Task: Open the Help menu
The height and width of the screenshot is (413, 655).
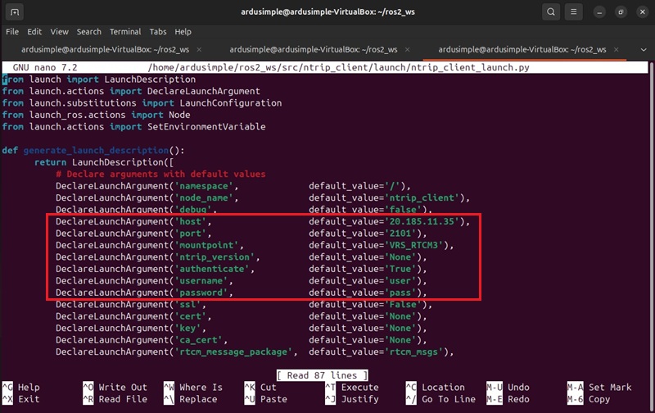Action: pyautogui.click(x=185, y=31)
